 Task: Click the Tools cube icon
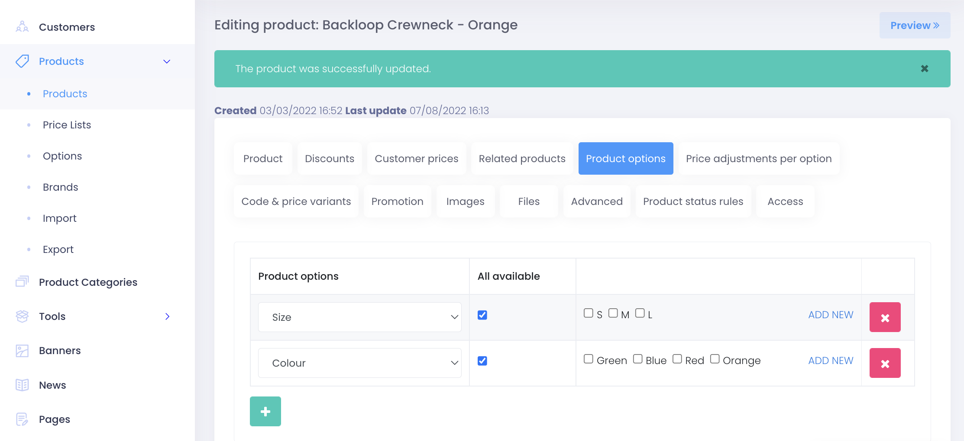22,316
